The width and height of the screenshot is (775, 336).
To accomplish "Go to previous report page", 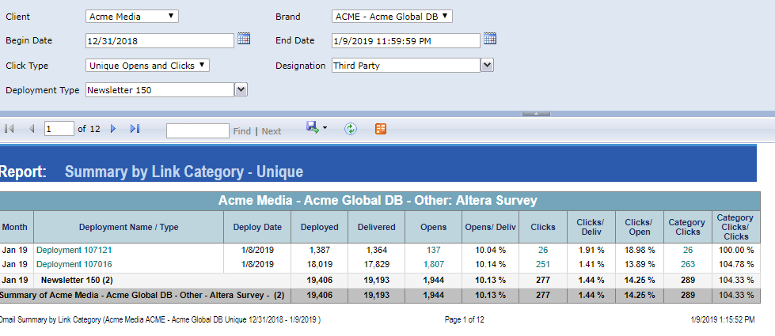I will pyautogui.click(x=32, y=129).
